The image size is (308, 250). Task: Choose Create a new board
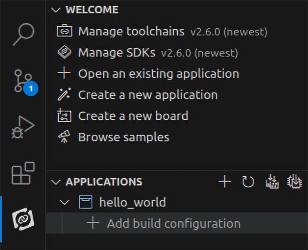point(133,116)
